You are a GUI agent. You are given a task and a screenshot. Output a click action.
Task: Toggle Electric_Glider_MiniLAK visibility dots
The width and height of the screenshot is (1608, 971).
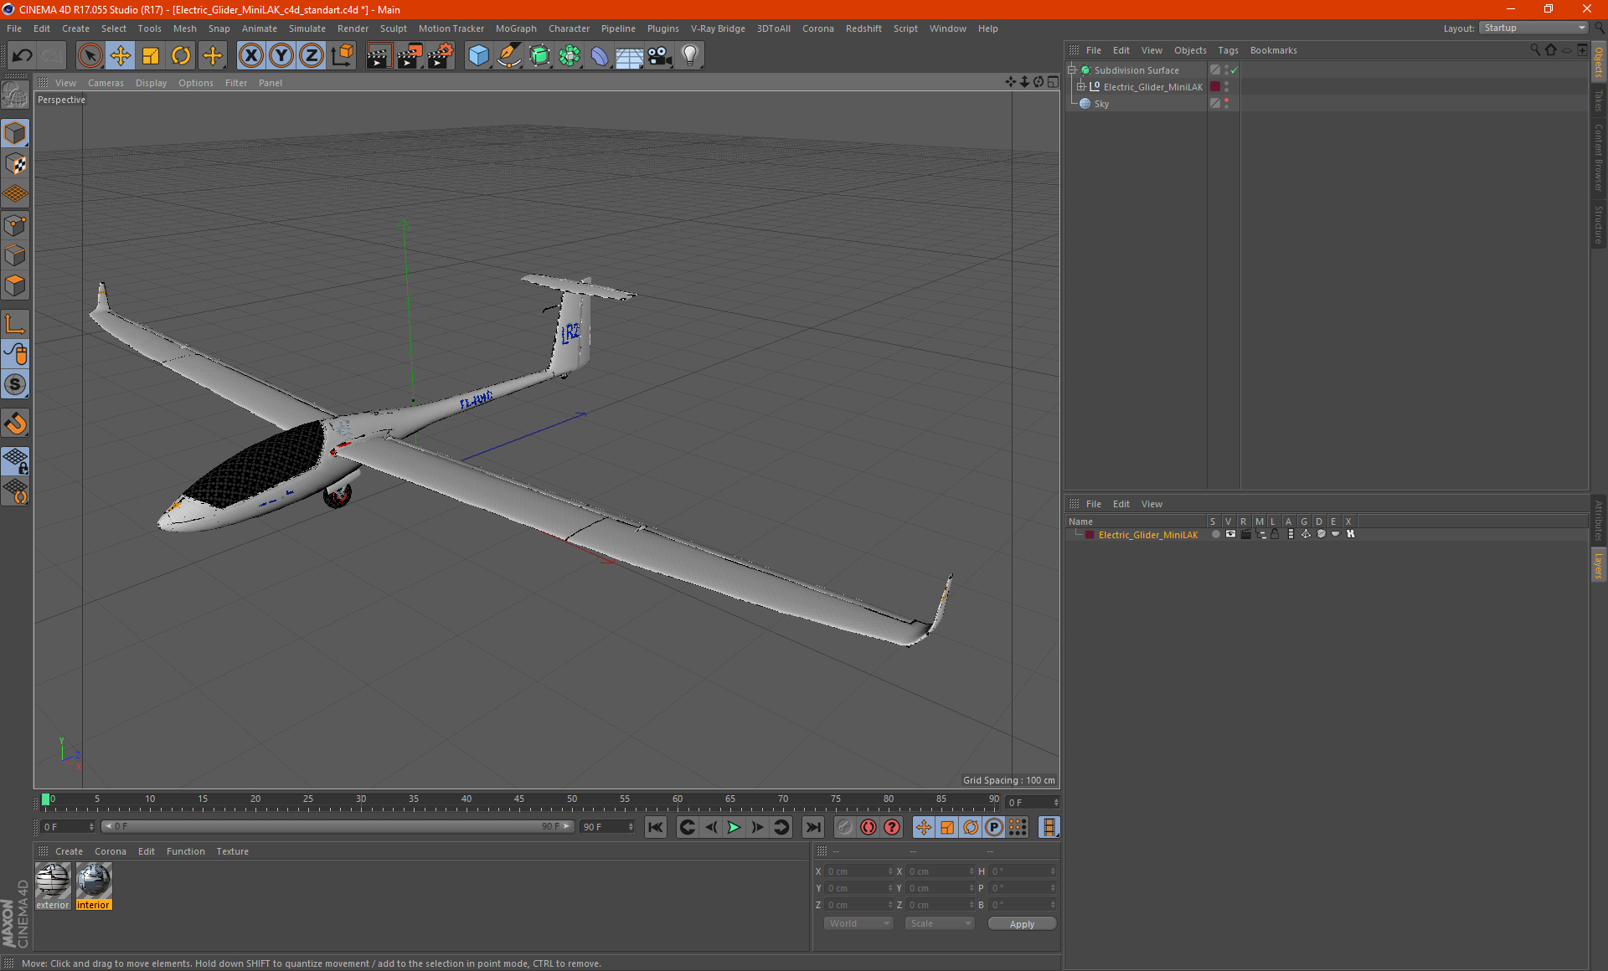1227,86
